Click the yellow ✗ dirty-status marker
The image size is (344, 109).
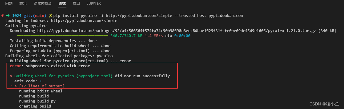pos(50,16)
